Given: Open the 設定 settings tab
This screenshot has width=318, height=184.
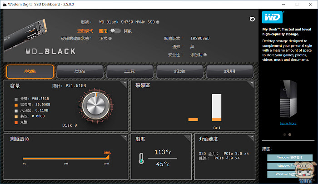Looking at the screenshot, I should click(x=180, y=71).
